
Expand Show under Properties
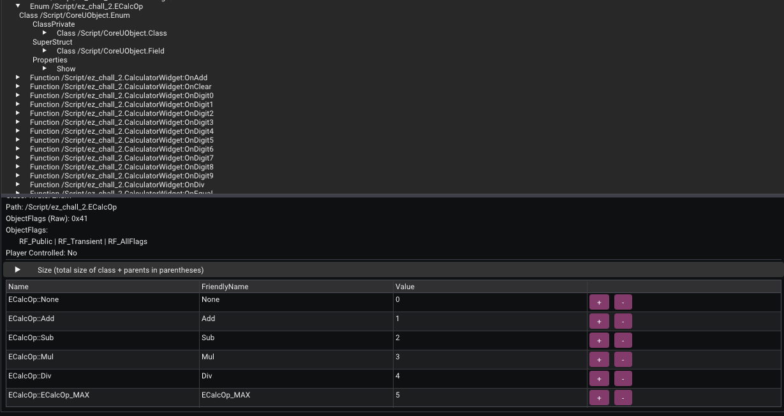[x=45, y=69]
